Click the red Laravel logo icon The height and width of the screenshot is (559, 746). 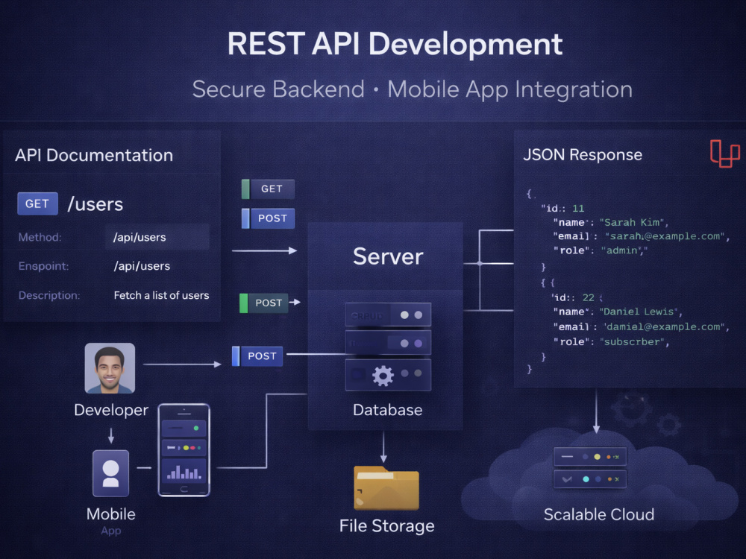(724, 154)
